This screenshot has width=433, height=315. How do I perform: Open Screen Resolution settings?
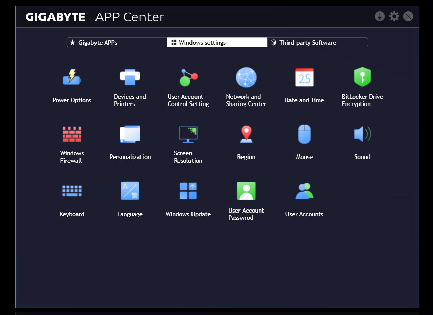click(188, 135)
